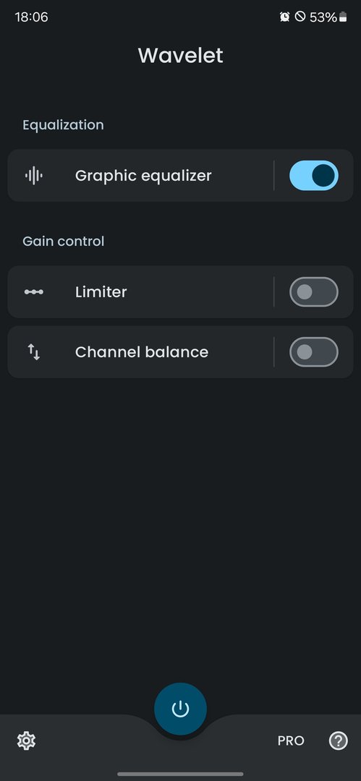
Task: Tap the alarm clock status icon
Action: pos(285,17)
